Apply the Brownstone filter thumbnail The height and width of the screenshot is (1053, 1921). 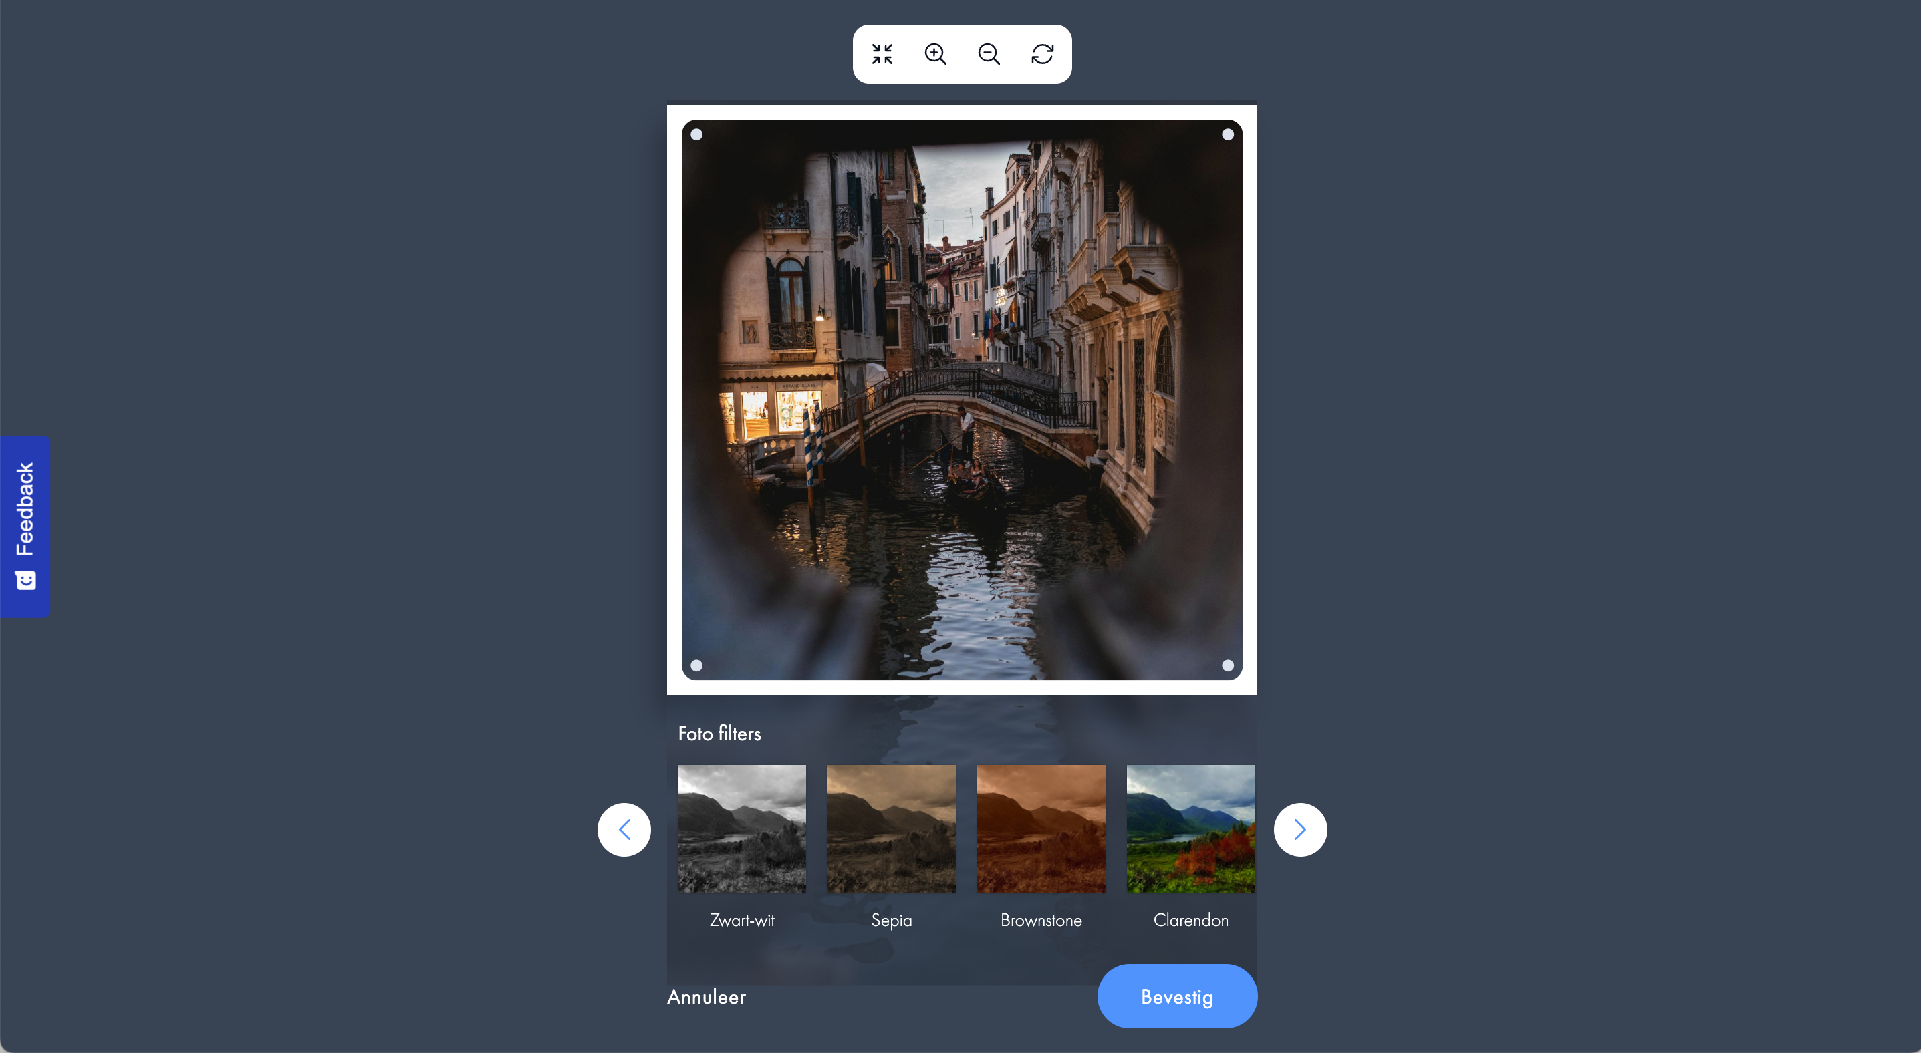(1041, 829)
